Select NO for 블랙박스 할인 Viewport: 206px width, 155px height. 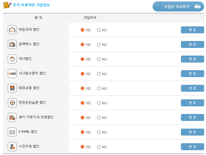coord(99,45)
